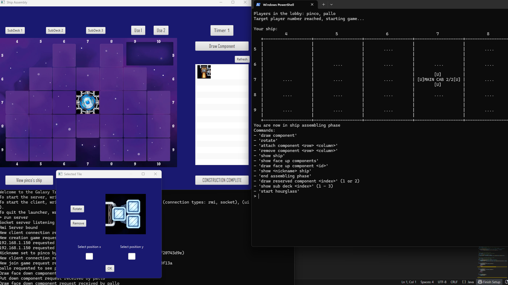Screen dimensions: 508x285
Task: Click the Draw Component button
Action: pos(222,46)
